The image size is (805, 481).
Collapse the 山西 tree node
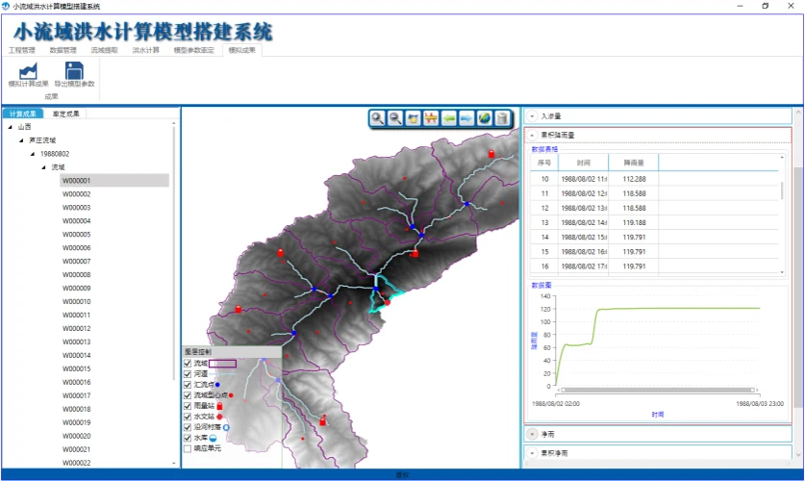(x=11, y=127)
